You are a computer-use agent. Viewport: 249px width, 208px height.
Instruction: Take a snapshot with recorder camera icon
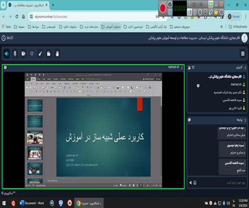tap(170, 4)
